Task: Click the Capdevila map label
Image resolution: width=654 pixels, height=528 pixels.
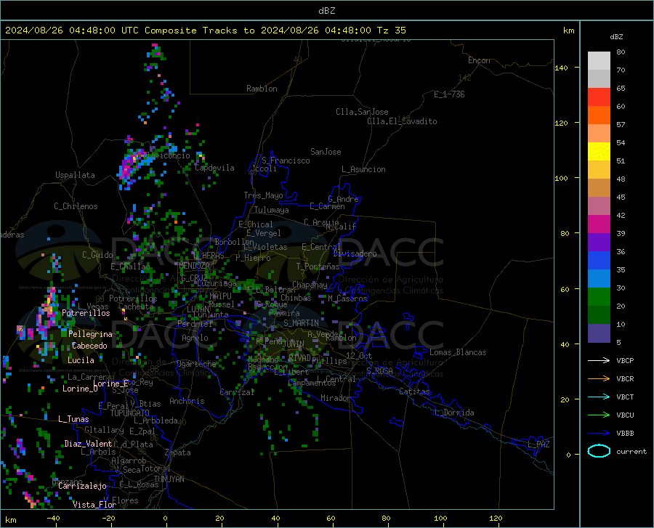Action: pos(214,168)
